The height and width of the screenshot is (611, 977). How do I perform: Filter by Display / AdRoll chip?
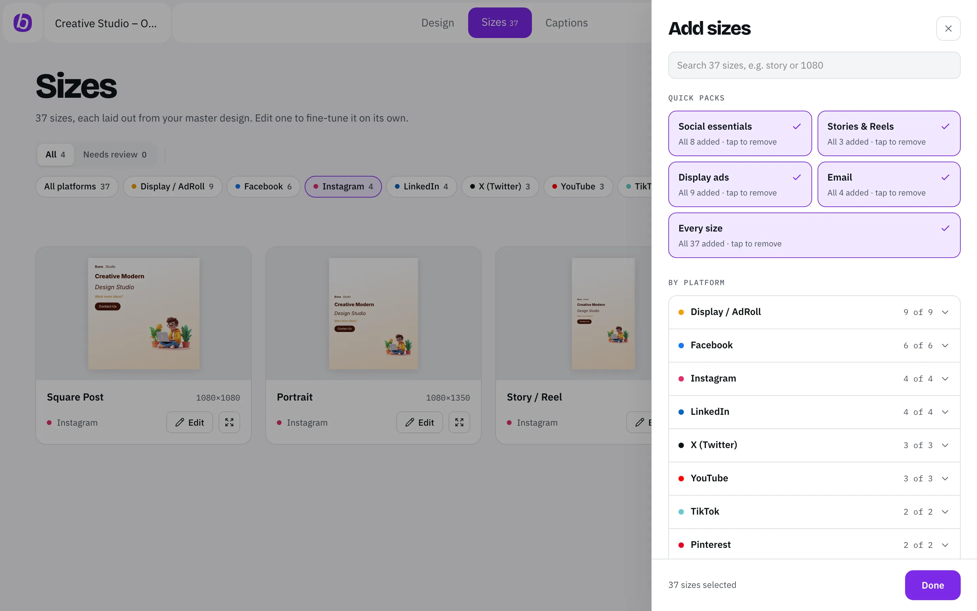pyautogui.click(x=172, y=186)
